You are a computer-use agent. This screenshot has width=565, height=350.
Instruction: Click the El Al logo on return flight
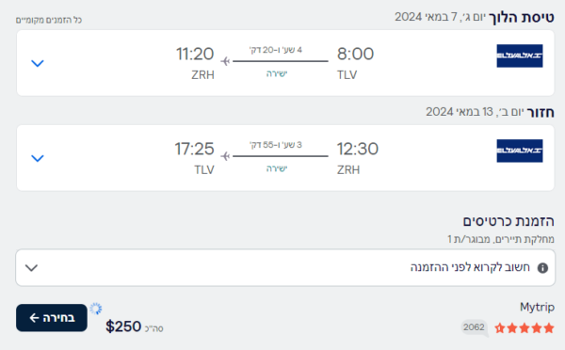tap(520, 151)
